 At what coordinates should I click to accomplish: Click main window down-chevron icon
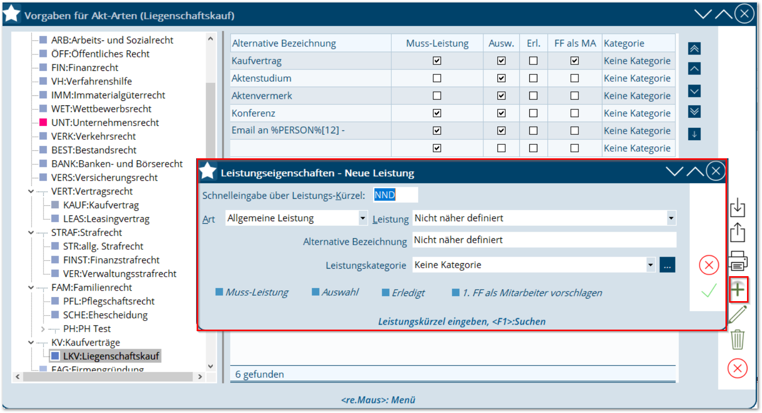(703, 14)
